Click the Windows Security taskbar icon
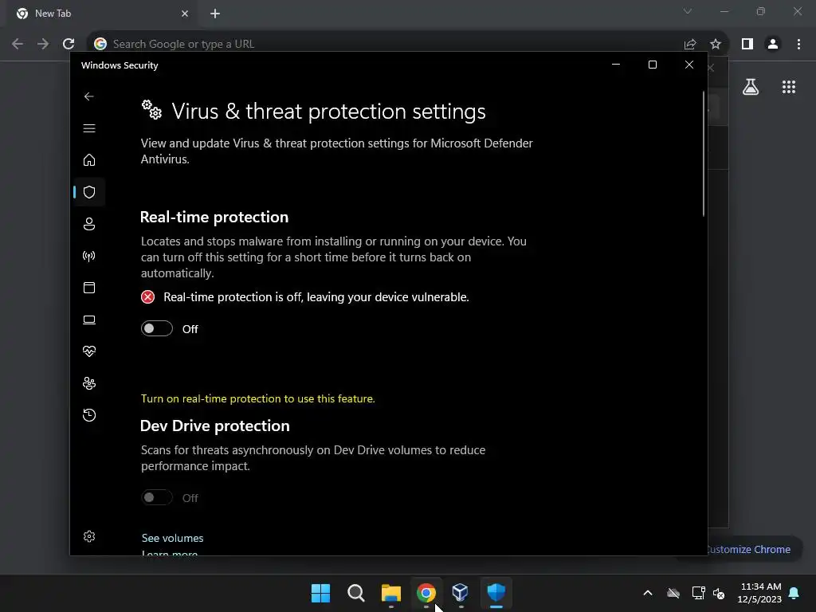 coord(496,593)
